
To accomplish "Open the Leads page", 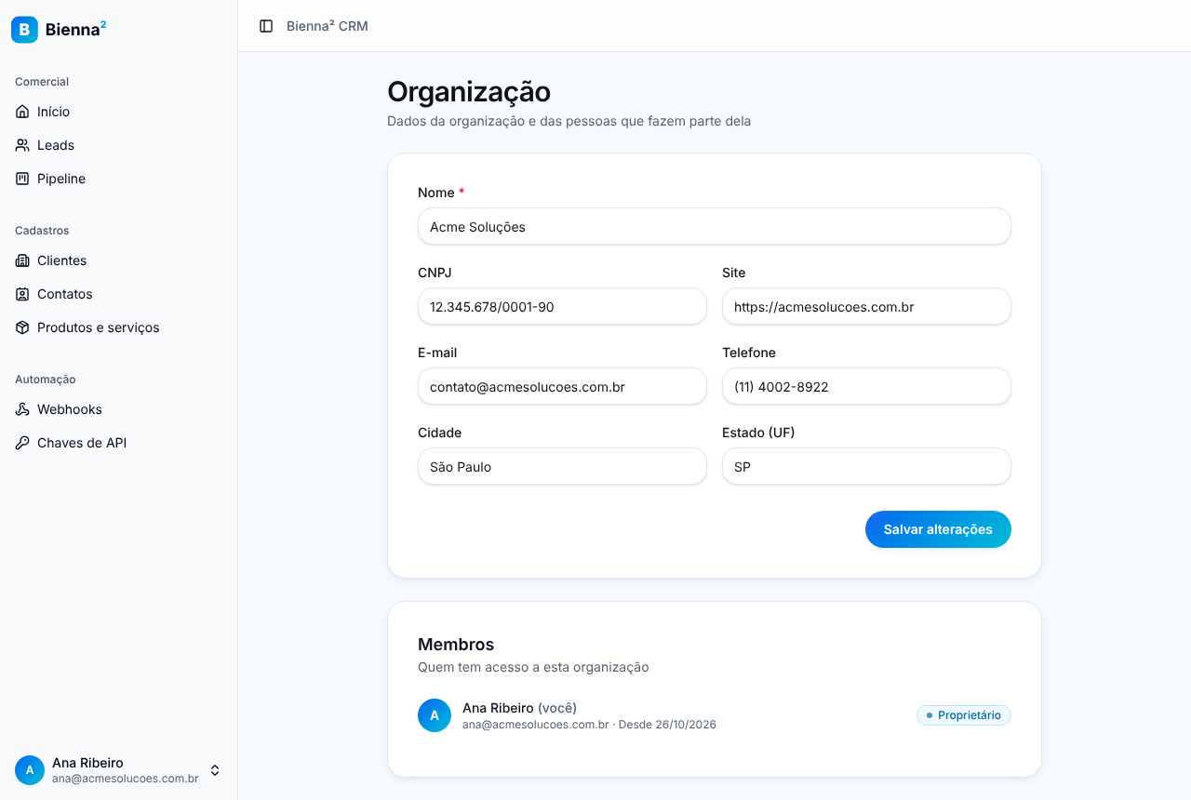I will (118, 145).
